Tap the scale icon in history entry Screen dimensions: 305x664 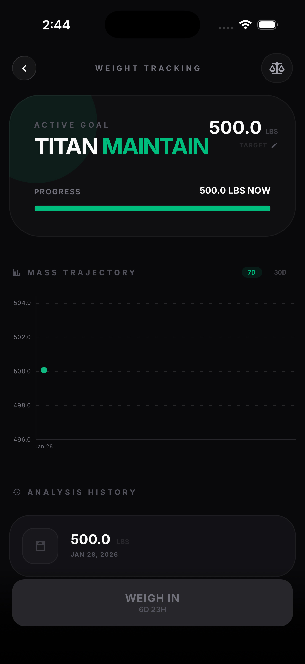coord(40,546)
